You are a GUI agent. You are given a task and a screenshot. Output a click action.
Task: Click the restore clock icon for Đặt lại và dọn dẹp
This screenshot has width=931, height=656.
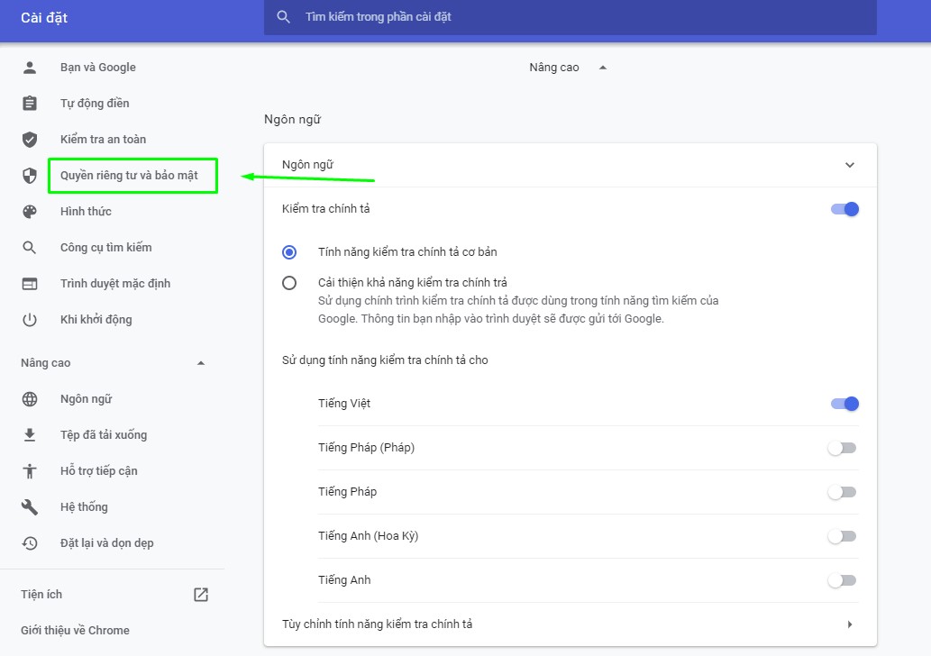coord(30,543)
